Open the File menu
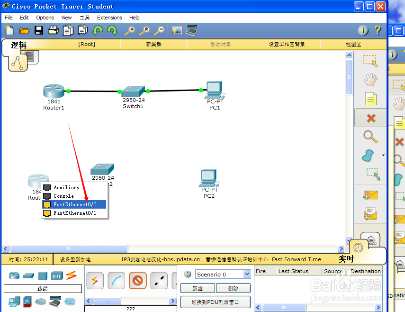Image resolution: width=405 pixels, height=312 pixels. [9, 18]
